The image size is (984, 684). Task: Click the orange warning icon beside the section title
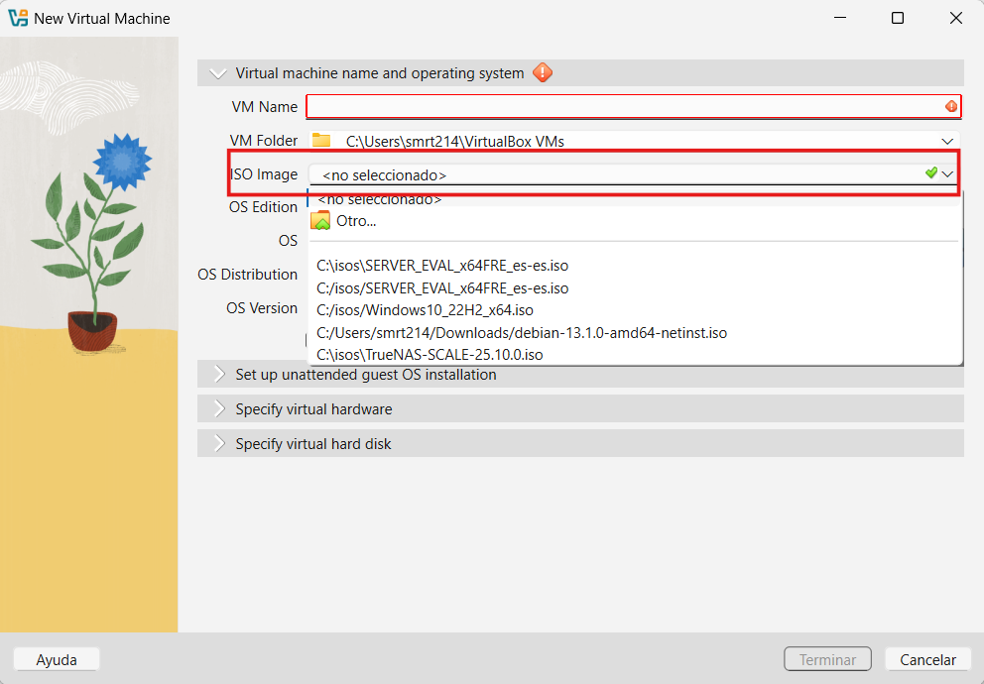point(543,72)
